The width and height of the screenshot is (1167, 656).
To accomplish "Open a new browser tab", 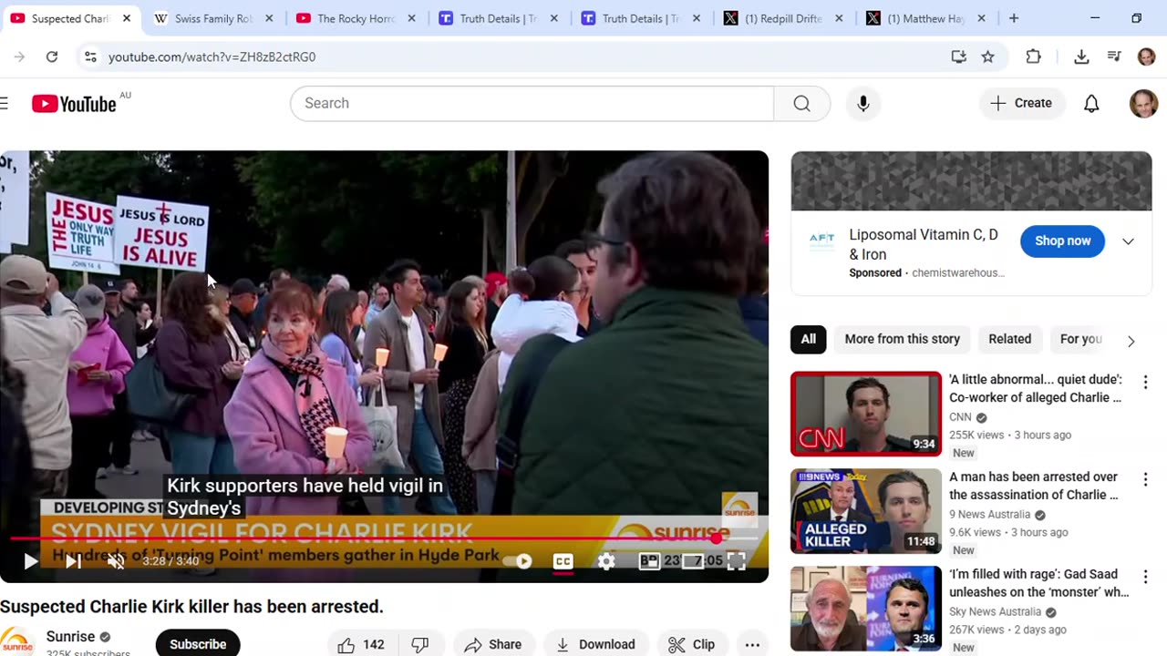I will pos(1014,18).
